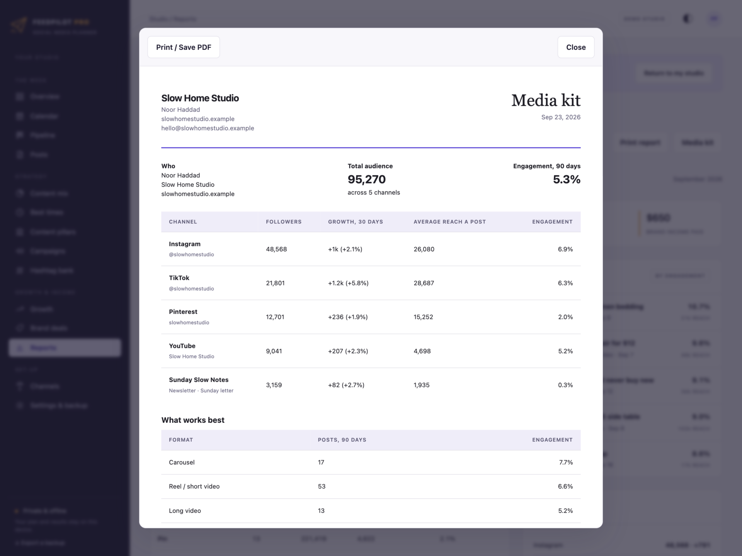Click the Slow Home Studio header name
Image resolution: width=742 pixels, height=556 pixels.
[x=200, y=98]
